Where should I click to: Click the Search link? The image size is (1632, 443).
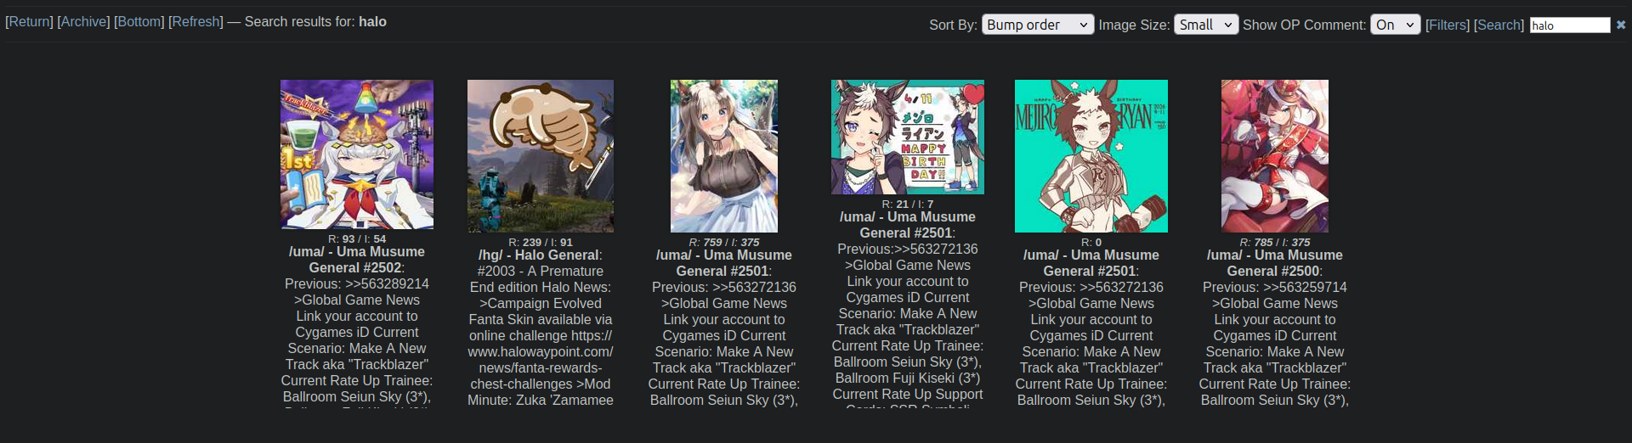[x=1499, y=25]
